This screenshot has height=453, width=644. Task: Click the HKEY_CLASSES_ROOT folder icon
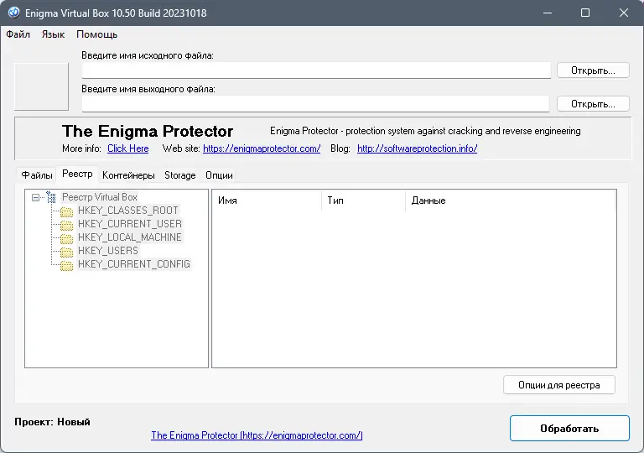click(x=66, y=211)
